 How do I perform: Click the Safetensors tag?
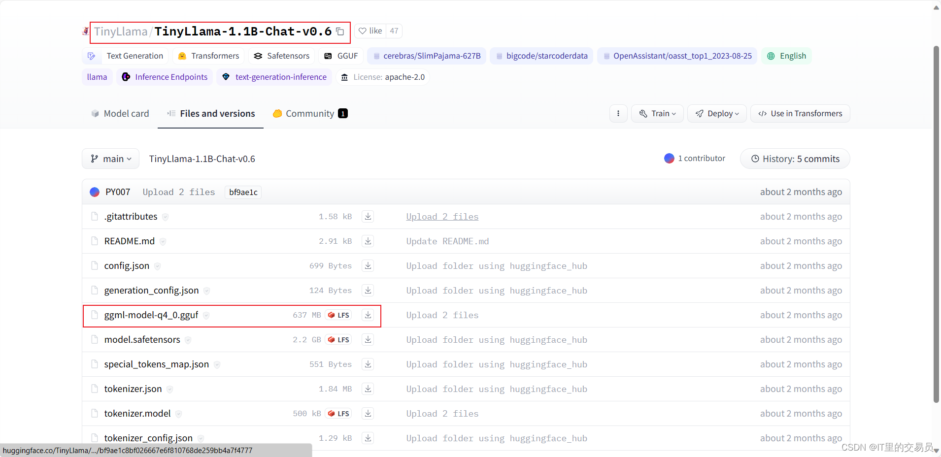(x=281, y=56)
